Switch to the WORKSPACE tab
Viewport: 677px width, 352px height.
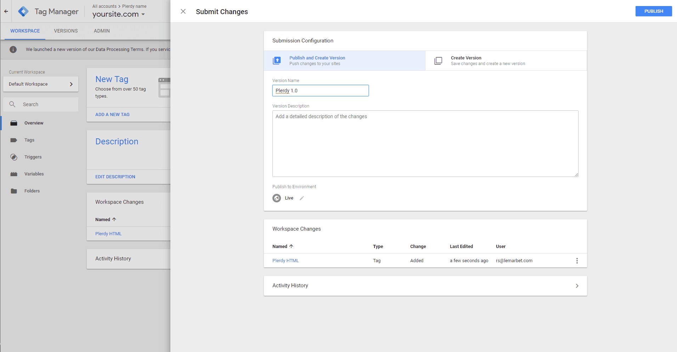point(25,31)
